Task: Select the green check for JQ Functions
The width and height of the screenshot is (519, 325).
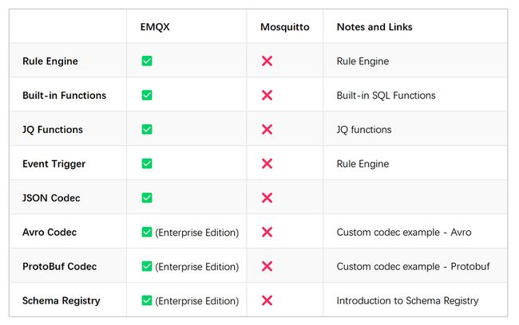Action: click(147, 130)
